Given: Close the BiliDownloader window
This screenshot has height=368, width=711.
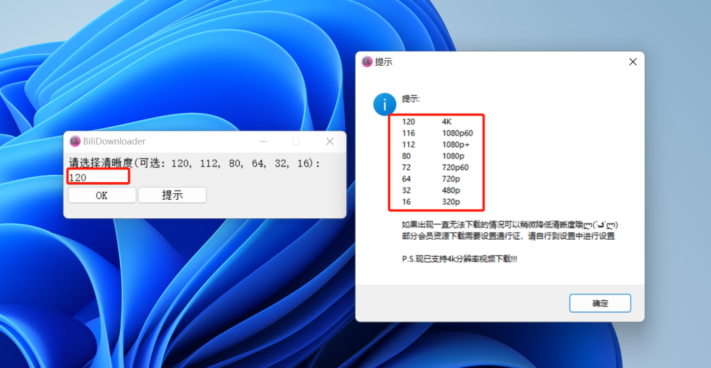Looking at the screenshot, I should tap(330, 141).
